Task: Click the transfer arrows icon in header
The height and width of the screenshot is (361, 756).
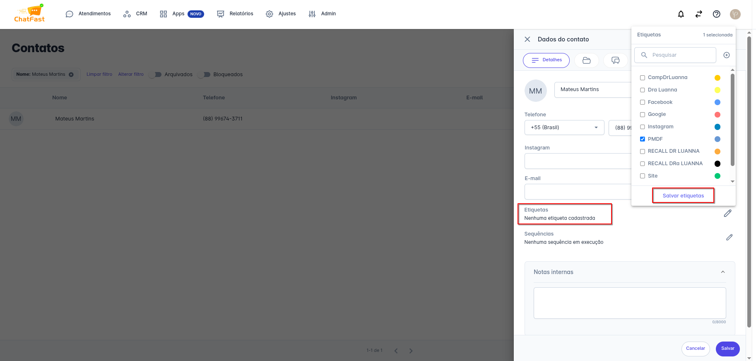Action: click(x=698, y=14)
